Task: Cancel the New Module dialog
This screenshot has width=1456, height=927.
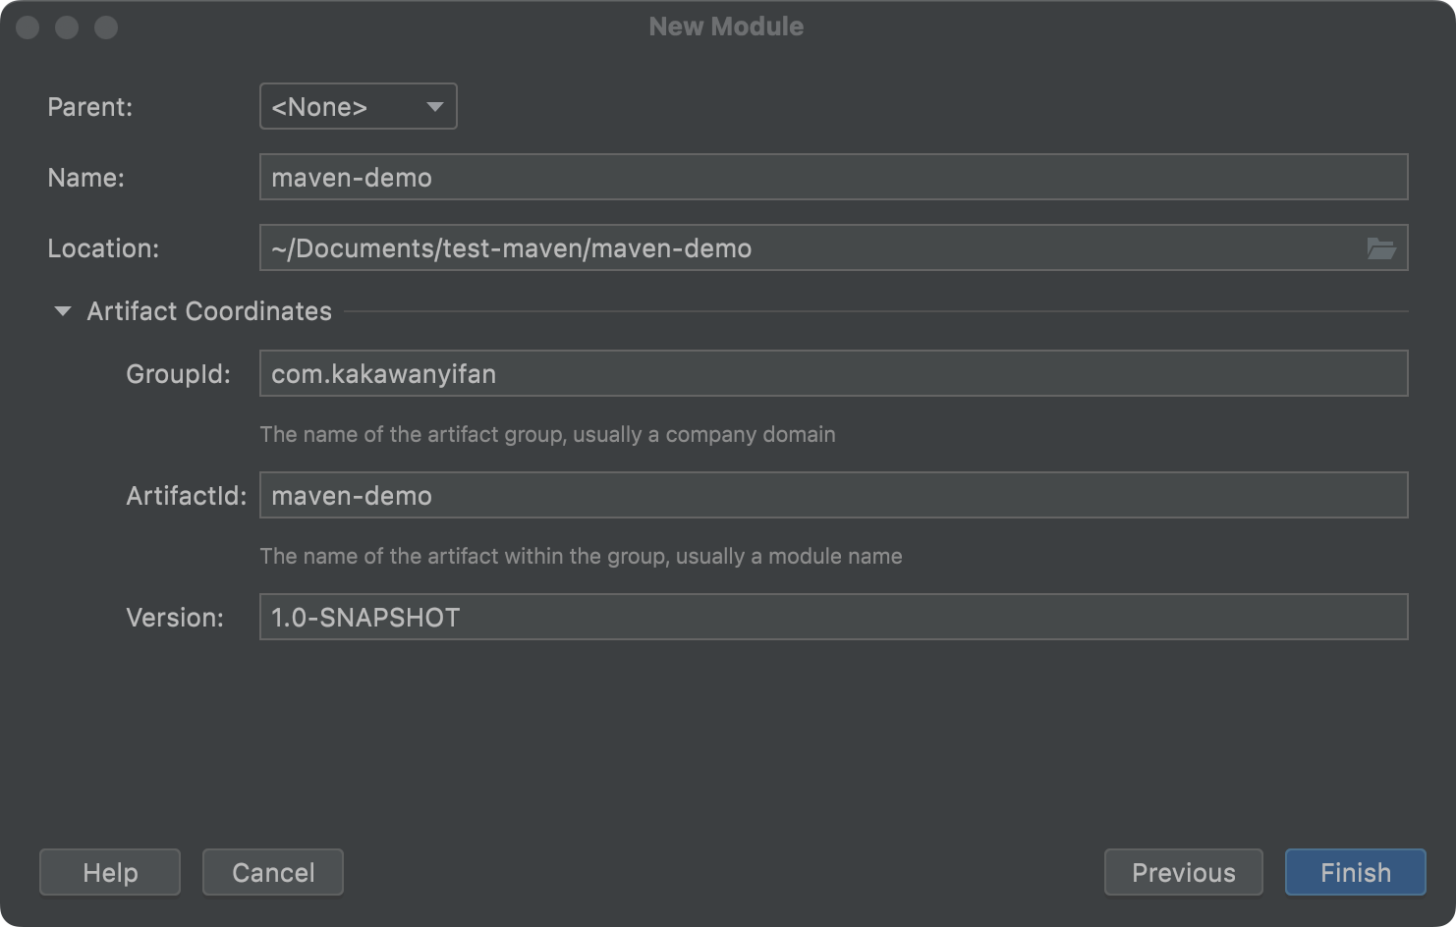Action: point(272,872)
